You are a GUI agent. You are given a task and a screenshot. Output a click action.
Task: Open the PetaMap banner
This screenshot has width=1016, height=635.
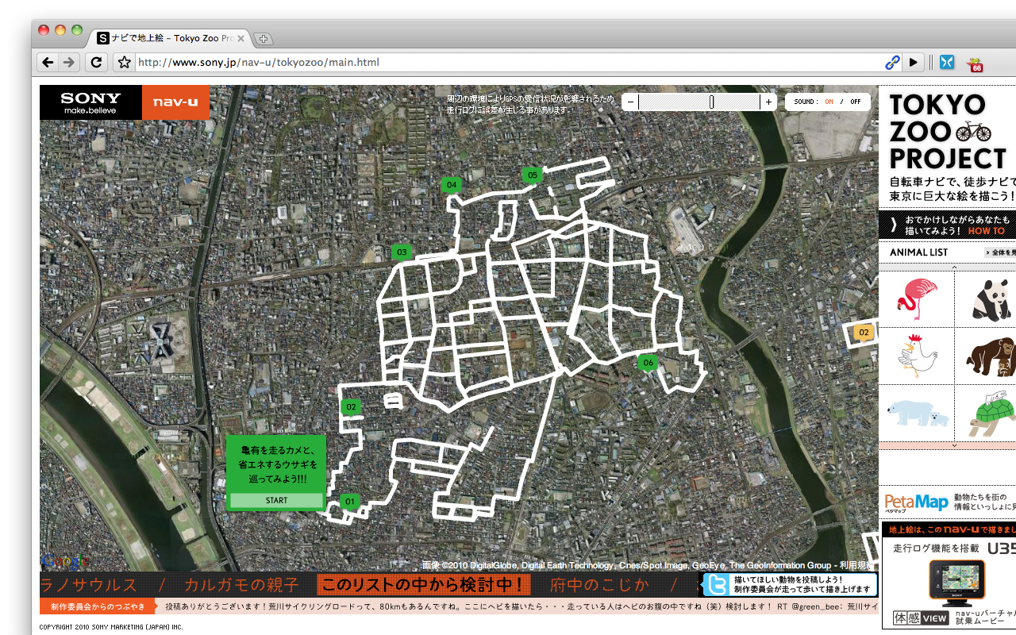pos(949,502)
